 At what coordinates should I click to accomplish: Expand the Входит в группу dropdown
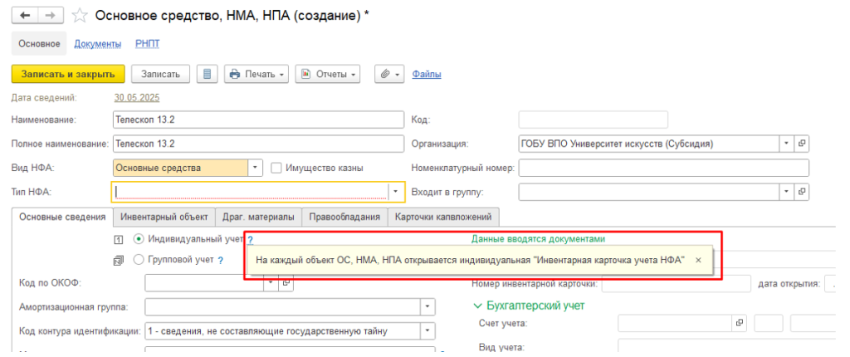787,192
